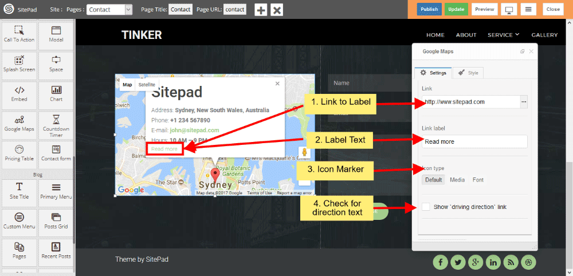Image resolution: width=573 pixels, height=276 pixels.
Task: Open the Settings tab
Action: click(x=433, y=73)
